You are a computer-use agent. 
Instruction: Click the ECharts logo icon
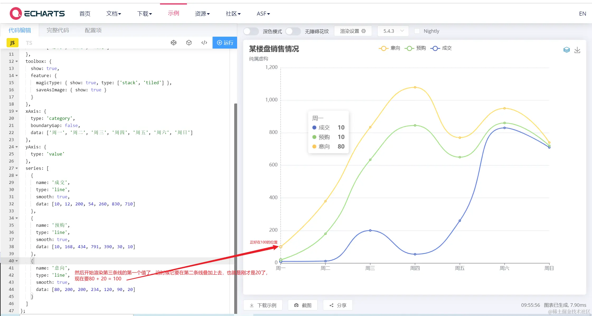click(x=16, y=13)
